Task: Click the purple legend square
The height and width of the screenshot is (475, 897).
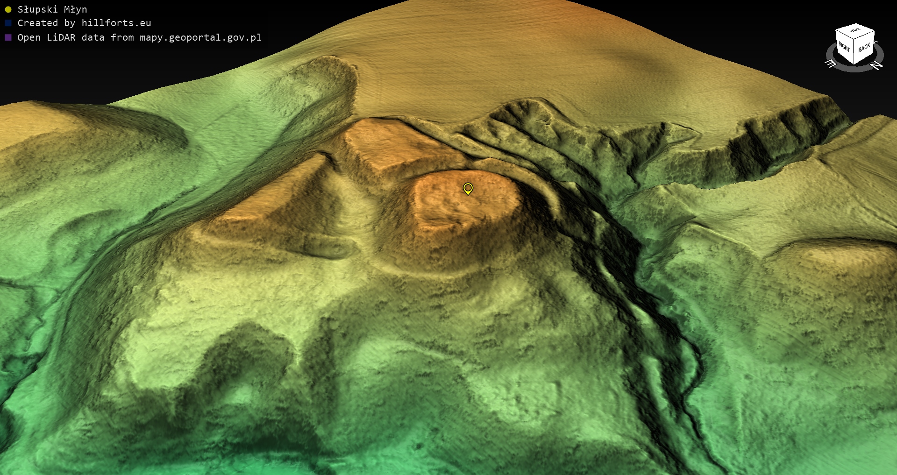Action: (8, 37)
